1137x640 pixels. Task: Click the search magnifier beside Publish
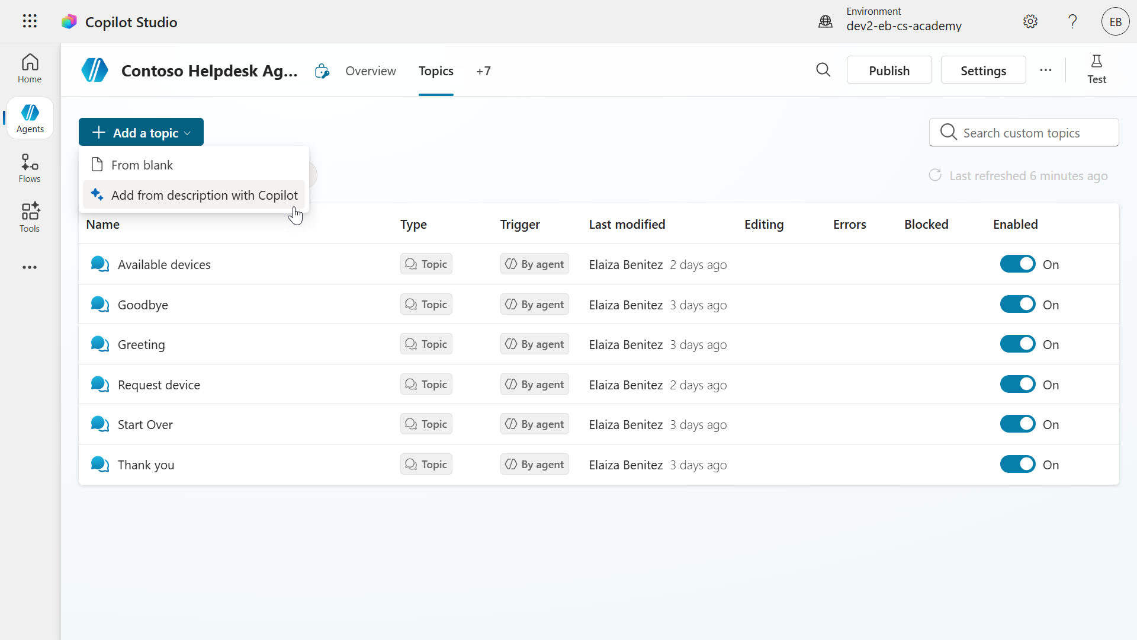pyautogui.click(x=823, y=70)
